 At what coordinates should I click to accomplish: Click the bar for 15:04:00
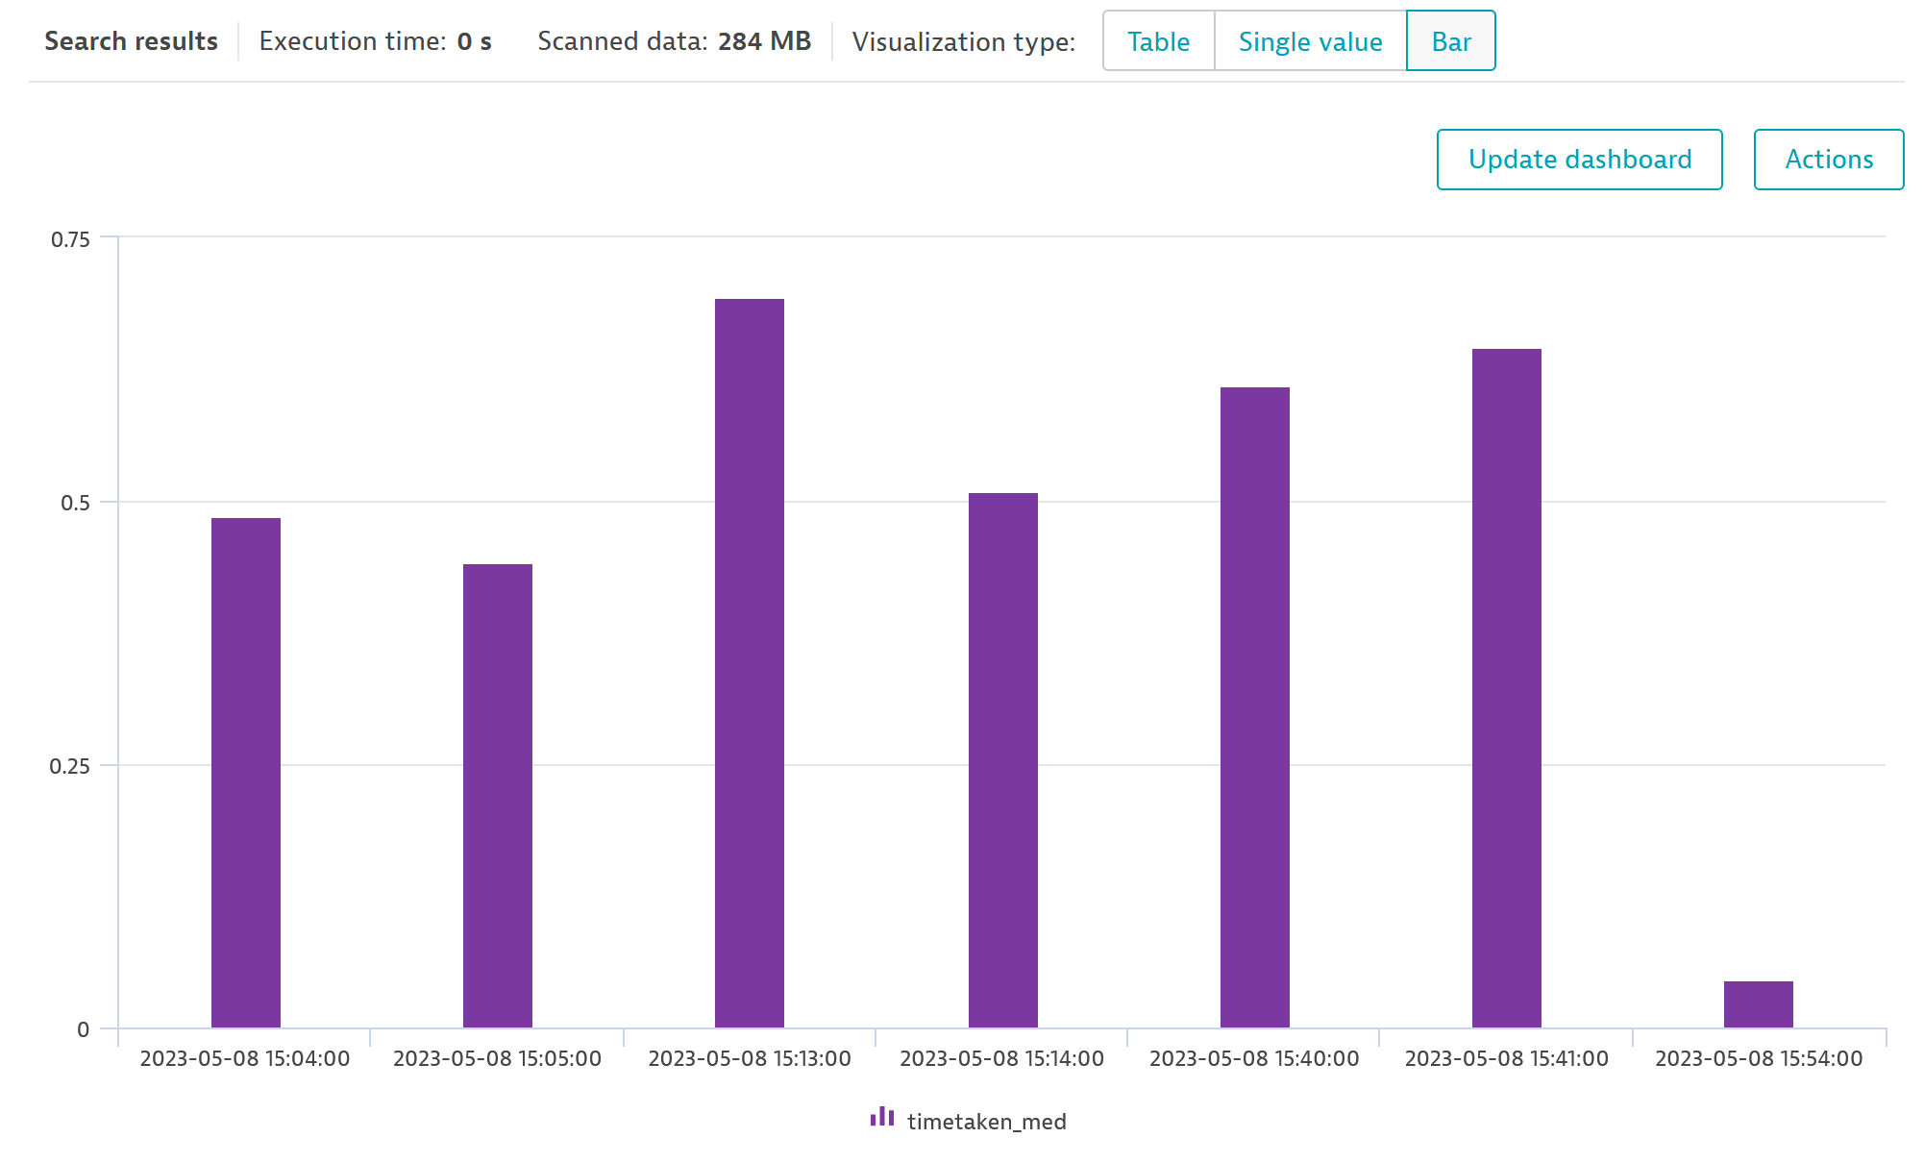[x=246, y=773]
